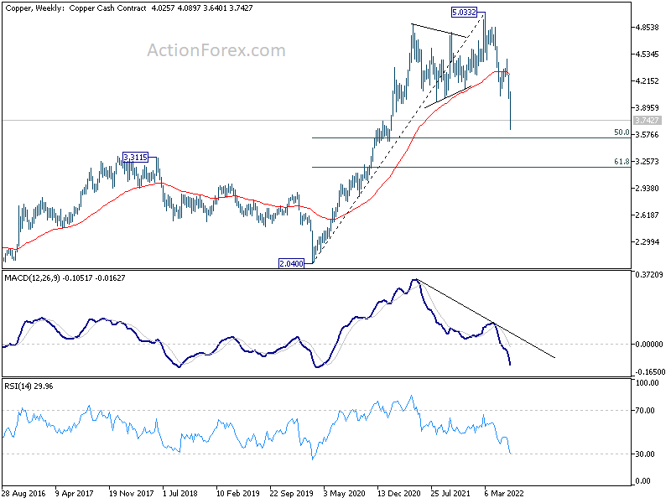Click the 4.5345 price axis value

[x=647, y=54]
